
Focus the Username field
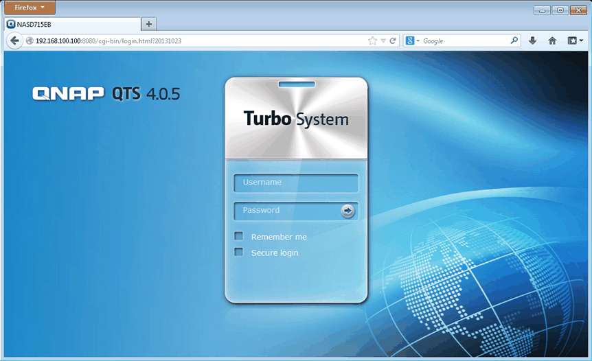click(x=296, y=183)
